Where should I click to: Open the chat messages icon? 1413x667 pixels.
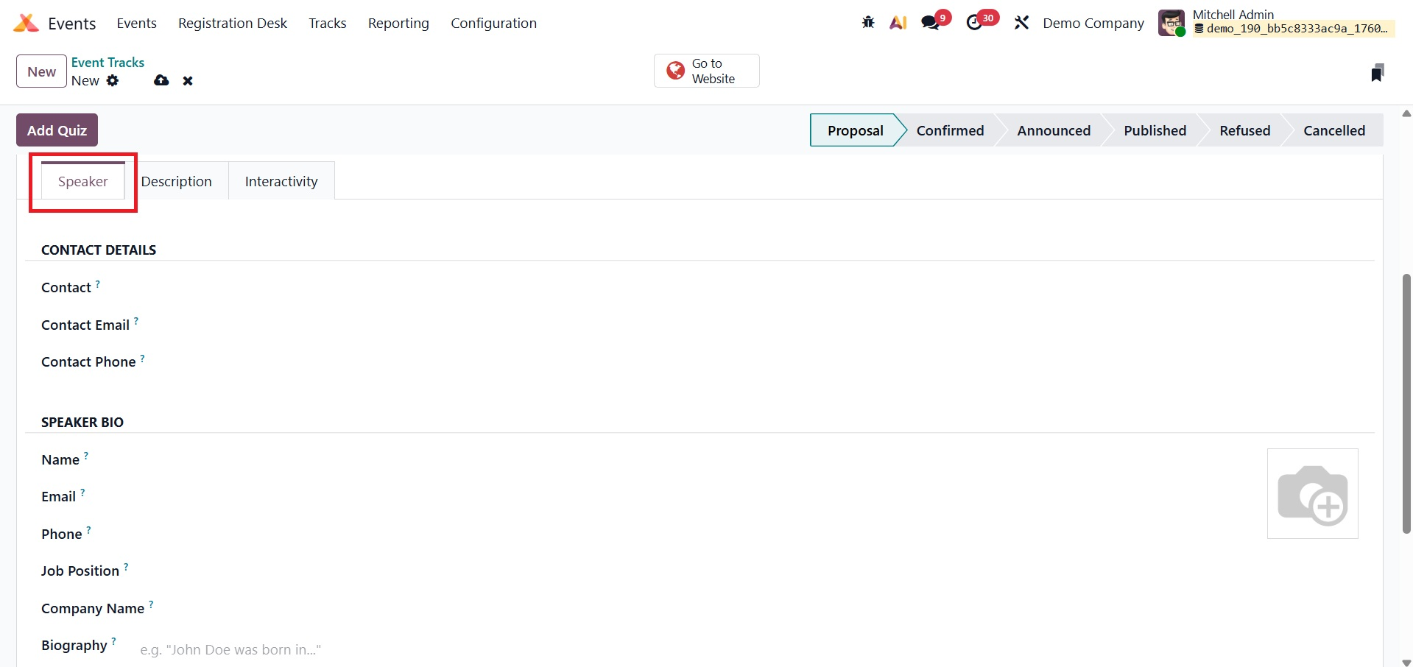[x=931, y=23]
